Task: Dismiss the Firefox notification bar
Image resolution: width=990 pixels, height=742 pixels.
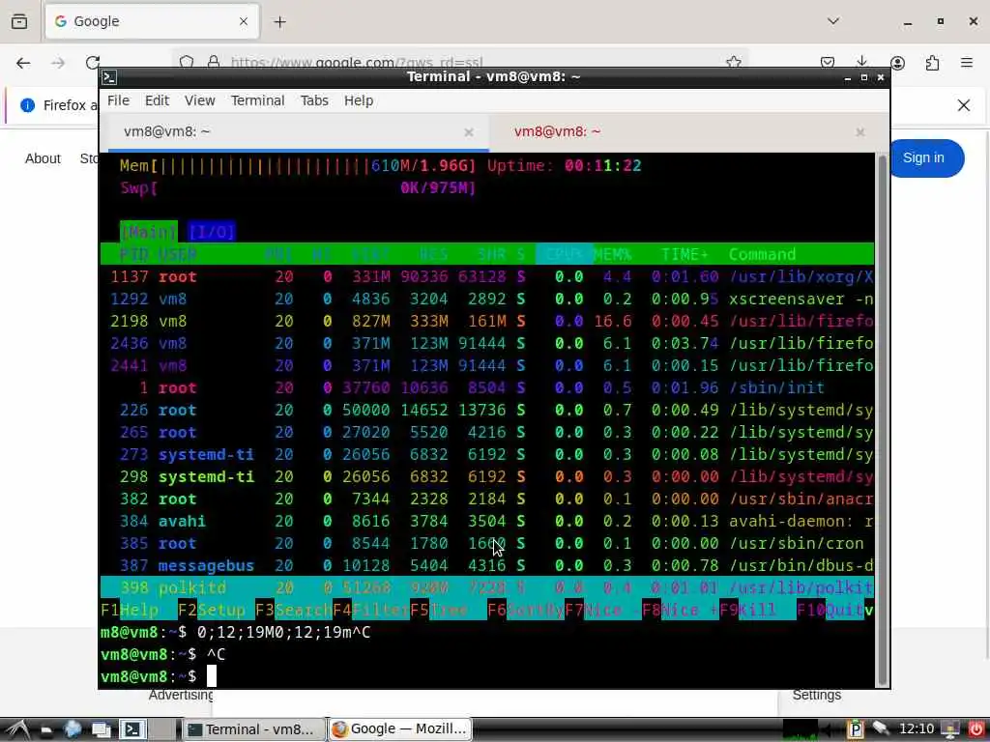Action: point(964,104)
